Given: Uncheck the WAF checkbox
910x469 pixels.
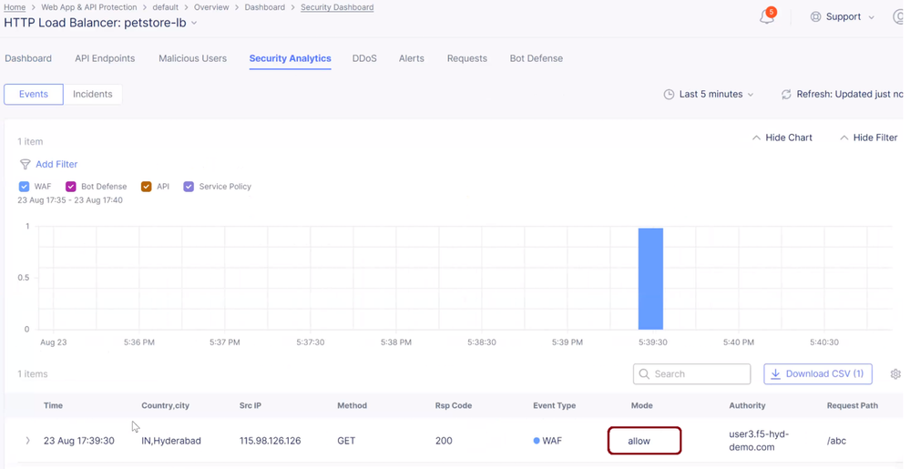Looking at the screenshot, I should (x=25, y=187).
